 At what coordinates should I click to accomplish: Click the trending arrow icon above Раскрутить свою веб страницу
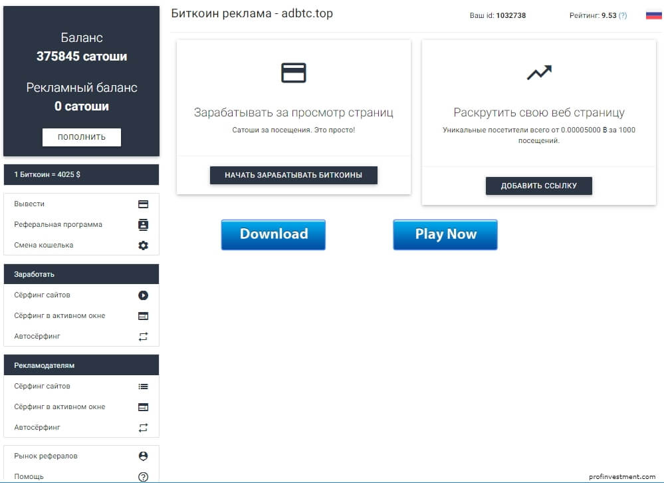(x=539, y=73)
